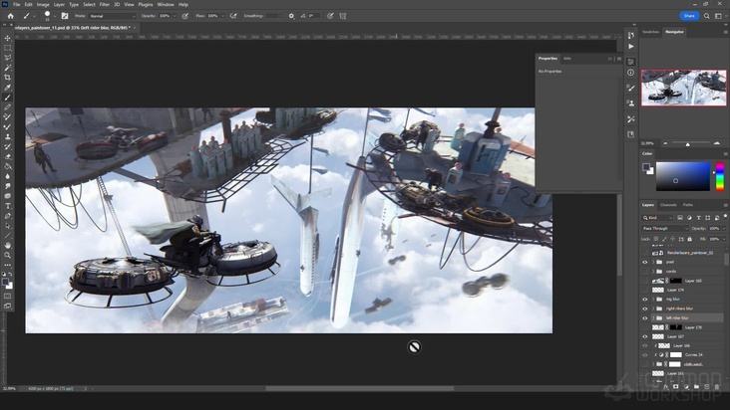
Task: Open the brush Mode Normal dropdown
Action: 113,16
